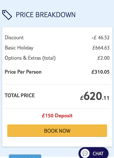Click the price tag icon

[x=7, y=15]
